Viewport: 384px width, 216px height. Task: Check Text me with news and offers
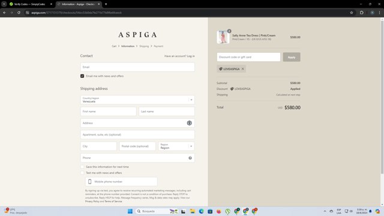(82, 173)
